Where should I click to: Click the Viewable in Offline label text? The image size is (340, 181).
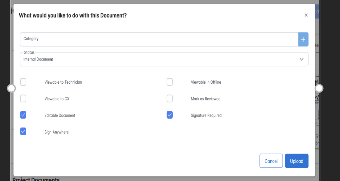tap(206, 82)
